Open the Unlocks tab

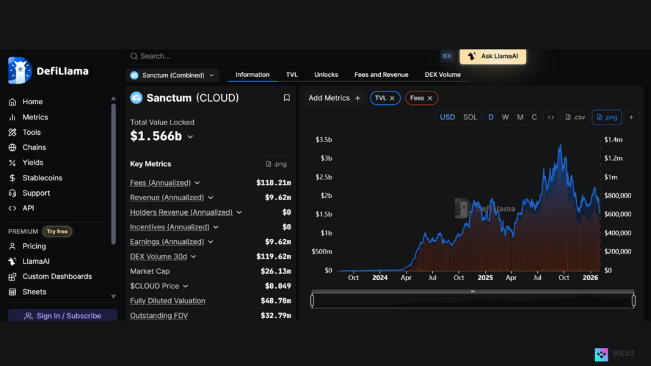[326, 74]
